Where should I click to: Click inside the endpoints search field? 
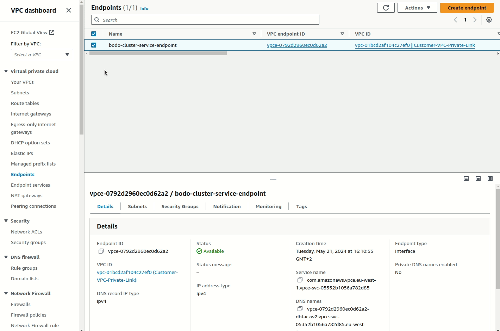point(205,20)
